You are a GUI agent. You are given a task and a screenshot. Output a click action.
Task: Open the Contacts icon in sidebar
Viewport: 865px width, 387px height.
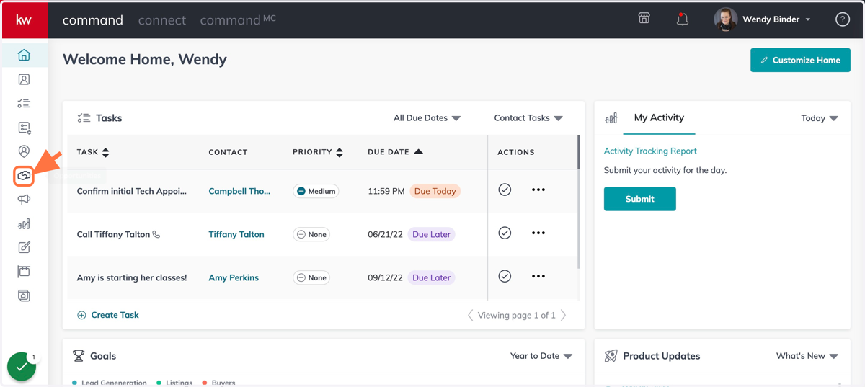coord(24,79)
